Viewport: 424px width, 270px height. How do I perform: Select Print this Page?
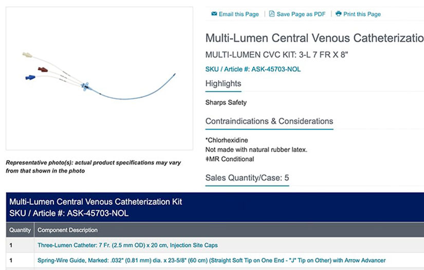coord(362,14)
